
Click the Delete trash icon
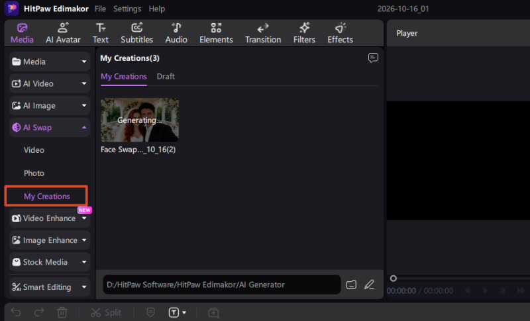pos(62,312)
